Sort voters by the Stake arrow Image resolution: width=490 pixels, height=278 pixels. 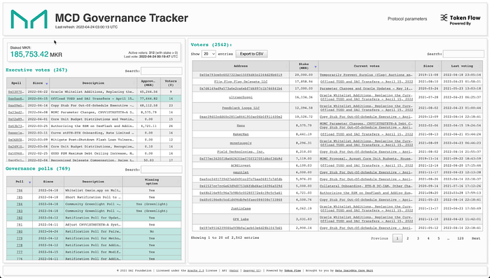pos(315,66)
